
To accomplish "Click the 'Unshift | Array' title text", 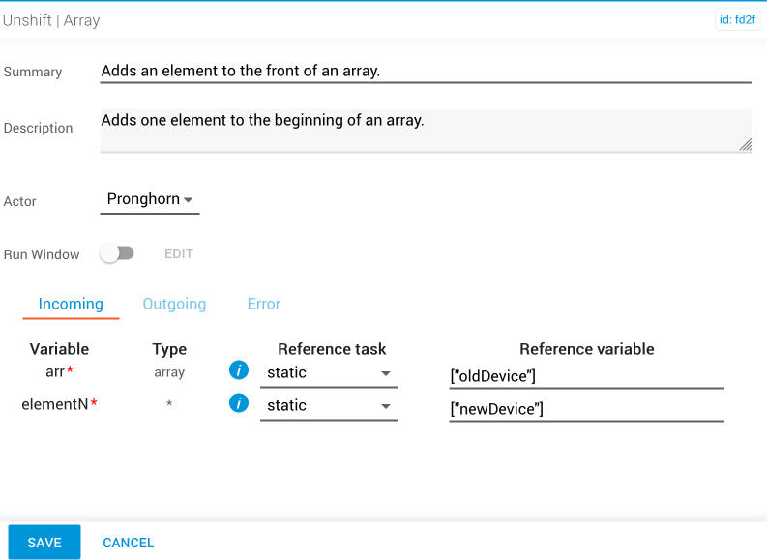I will point(51,20).
